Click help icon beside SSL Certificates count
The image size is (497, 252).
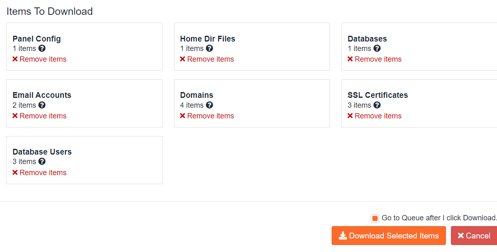[377, 105]
